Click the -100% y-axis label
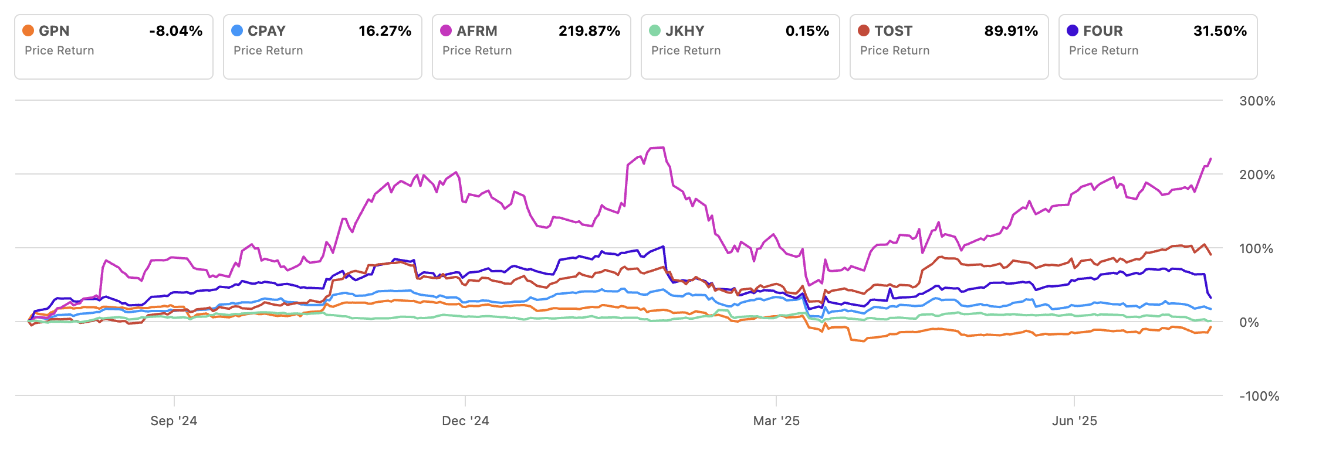The height and width of the screenshot is (451, 1319). [x=1259, y=397]
